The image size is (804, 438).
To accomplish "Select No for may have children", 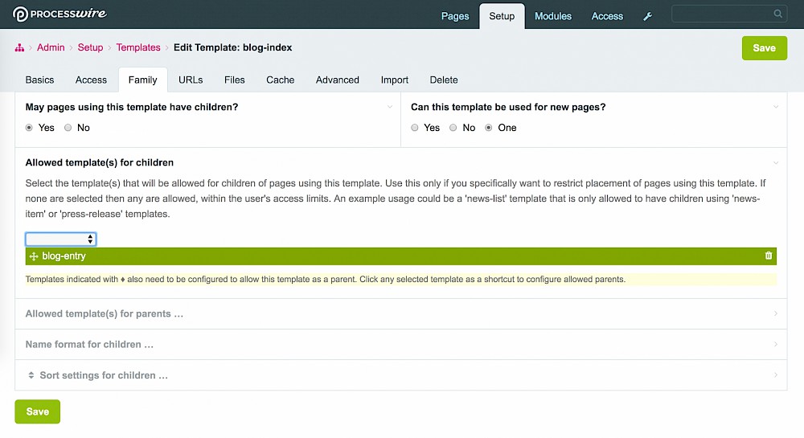I will [x=68, y=128].
